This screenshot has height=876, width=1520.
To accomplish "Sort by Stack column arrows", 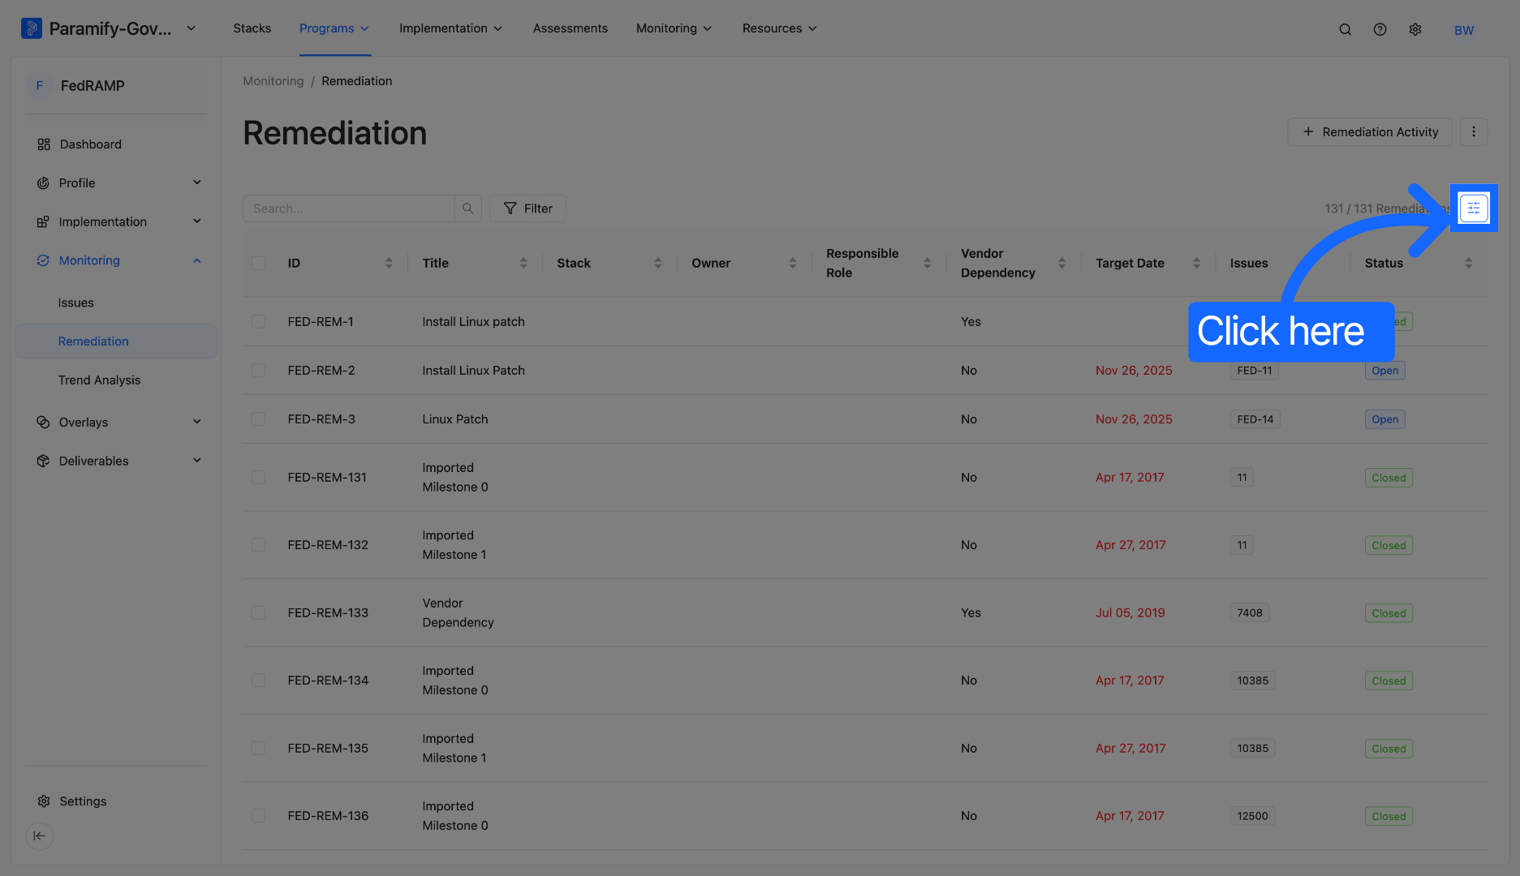I will 658,263.
